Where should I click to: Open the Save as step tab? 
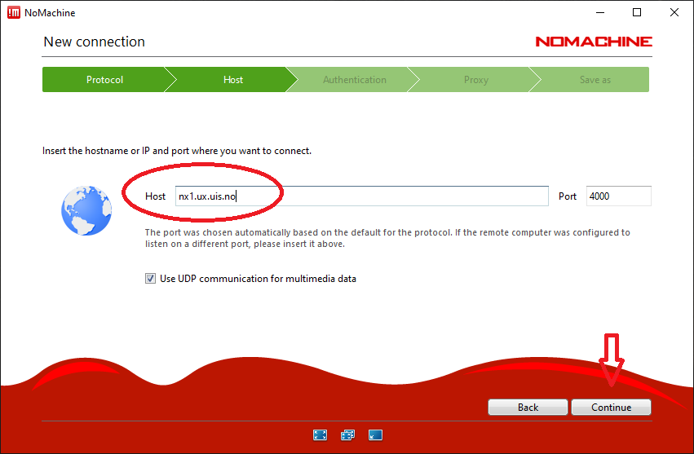pyautogui.click(x=595, y=80)
